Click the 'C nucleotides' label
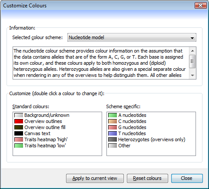 pyautogui.click(x=132, y=121)
